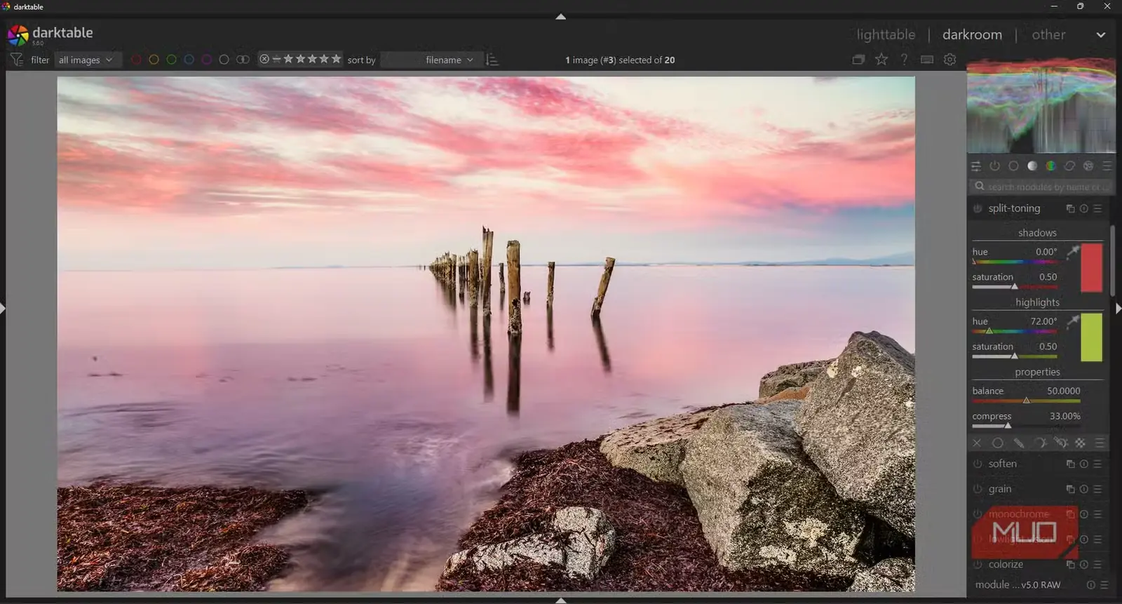This screenshot has height=604, width=1122.
Task: Expand the views dropdown arrow
Action: [1101, 35]
